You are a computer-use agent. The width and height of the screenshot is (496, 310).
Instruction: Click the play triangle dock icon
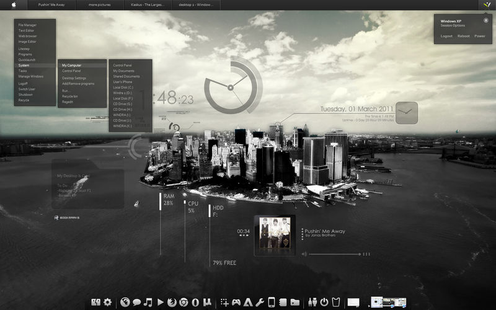[x=161, y=302]
